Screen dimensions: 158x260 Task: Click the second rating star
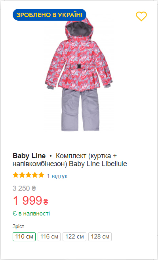[x=22, y=175]
